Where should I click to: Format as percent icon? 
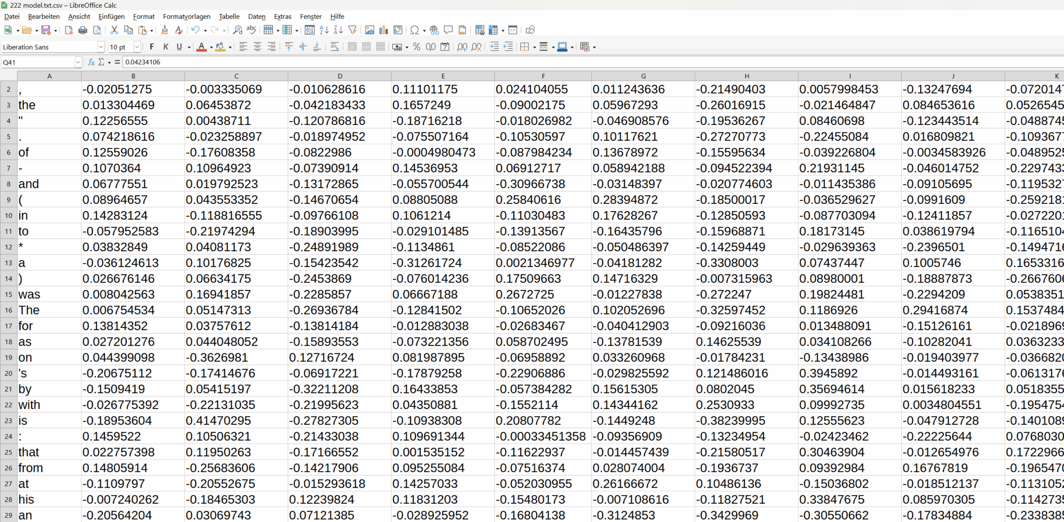[417, 47]
